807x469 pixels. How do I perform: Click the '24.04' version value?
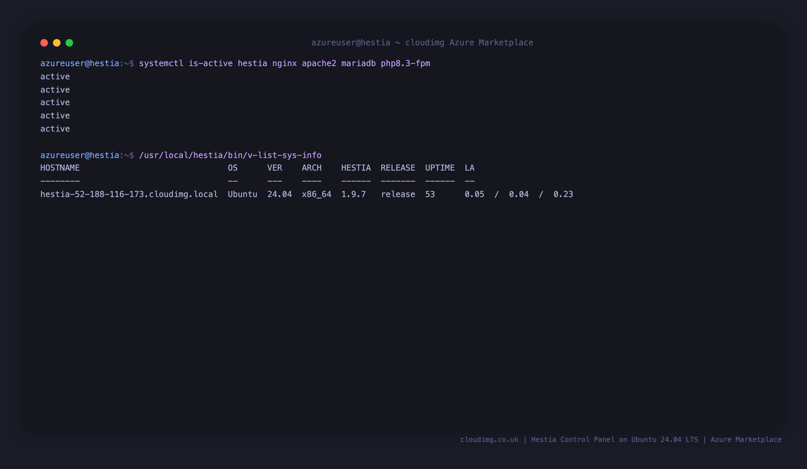point(280,195)
